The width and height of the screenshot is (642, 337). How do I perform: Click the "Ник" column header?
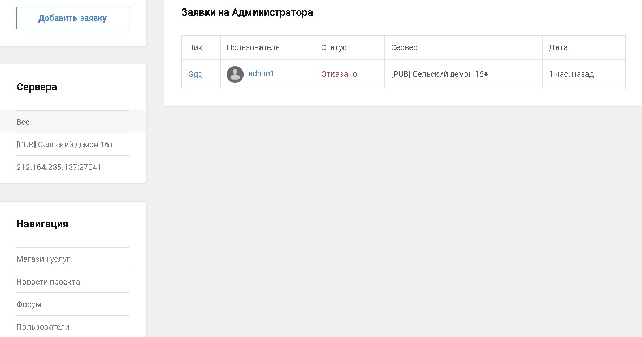pyautogui.click(x=196, y=47)
